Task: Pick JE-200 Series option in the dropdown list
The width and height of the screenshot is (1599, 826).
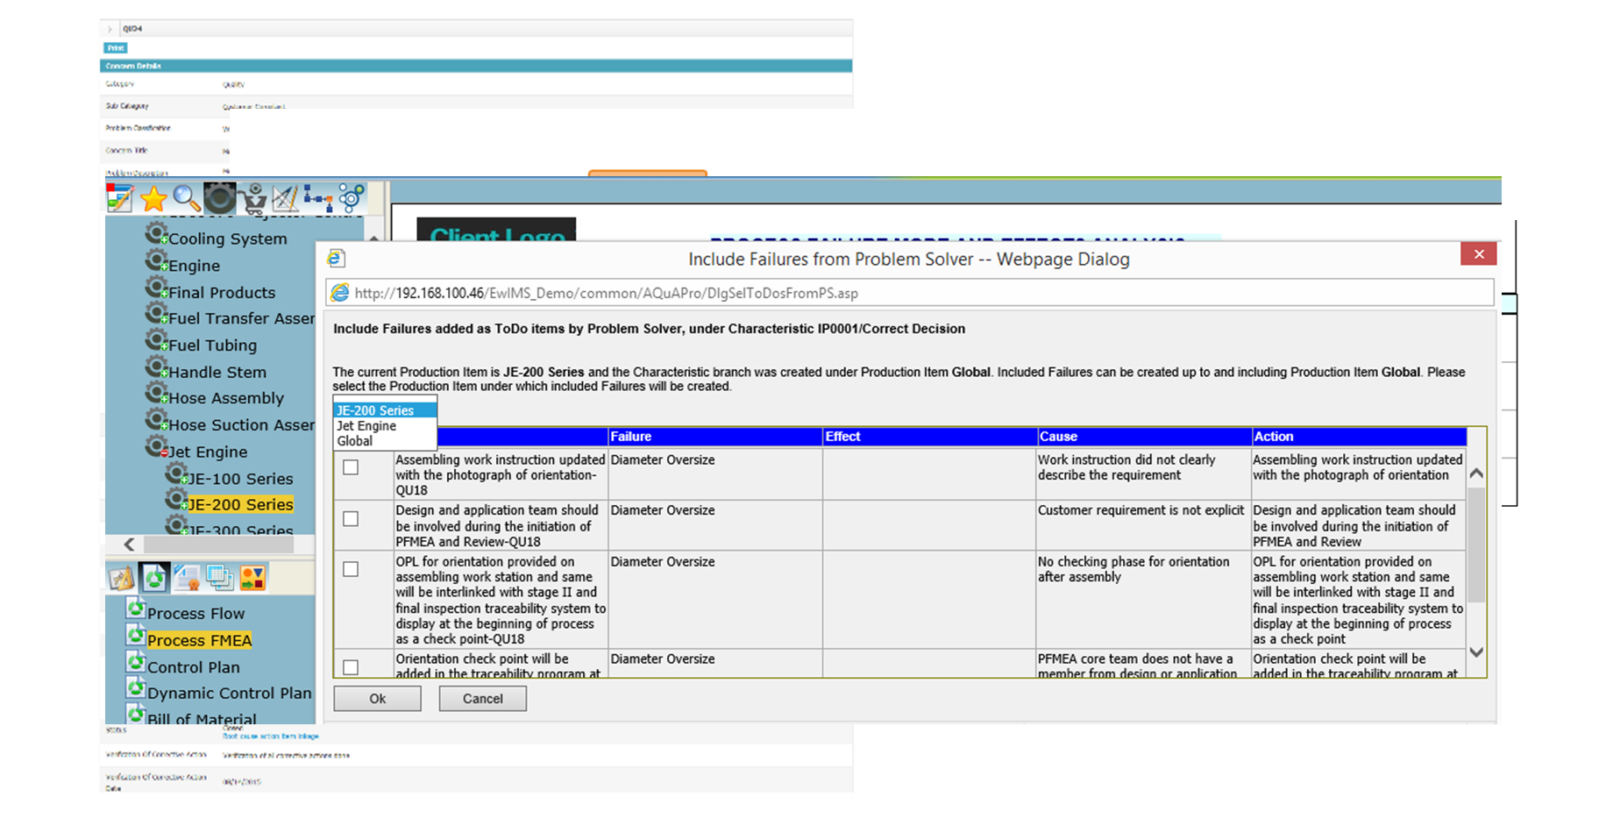Action: pyautogui.click(x=375, y=410)
